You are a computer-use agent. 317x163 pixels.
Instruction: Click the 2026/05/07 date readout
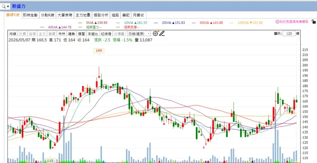pos(19,40)
